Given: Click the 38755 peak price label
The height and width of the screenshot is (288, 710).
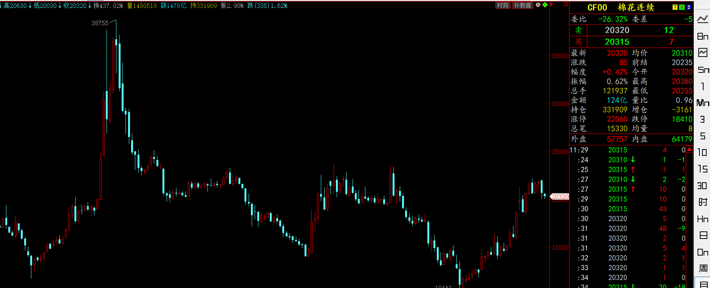Looking at the screenshot, I should 100,23.
